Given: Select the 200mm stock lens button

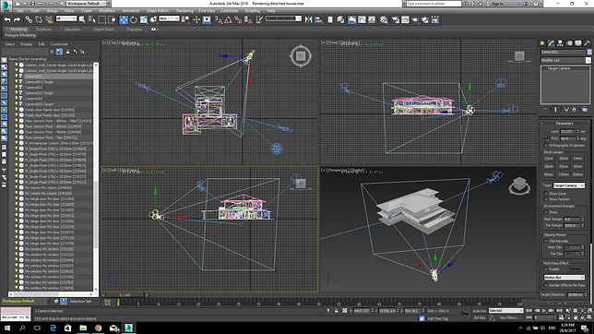Looking at the screenshot, I should click(577, 174).
